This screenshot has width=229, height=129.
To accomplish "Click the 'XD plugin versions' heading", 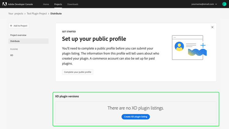I will coord(67,96).
